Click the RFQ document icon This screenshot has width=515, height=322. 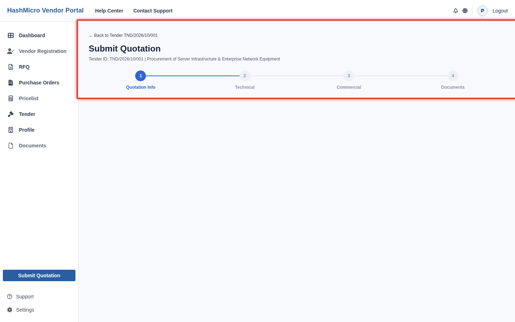(x=11, y=67)
